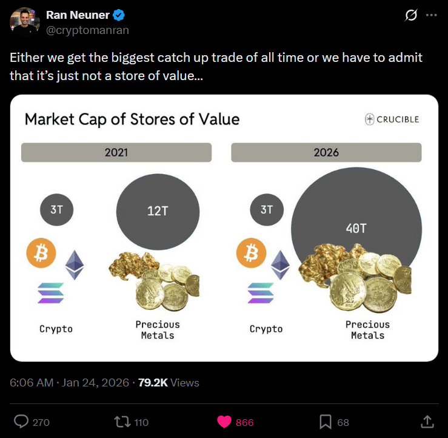
Task: Open Ran Neuner's profile picture
Action: pos(25,22)
